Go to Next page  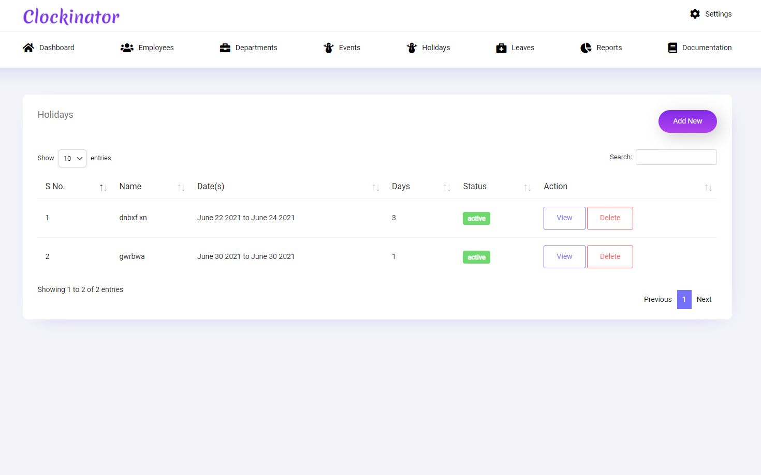(x=704, y=299)
